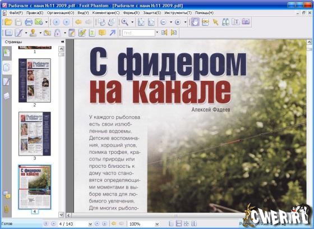Pick the blue Arrow drawing tool
314x229 pixels.
(112, 33)
